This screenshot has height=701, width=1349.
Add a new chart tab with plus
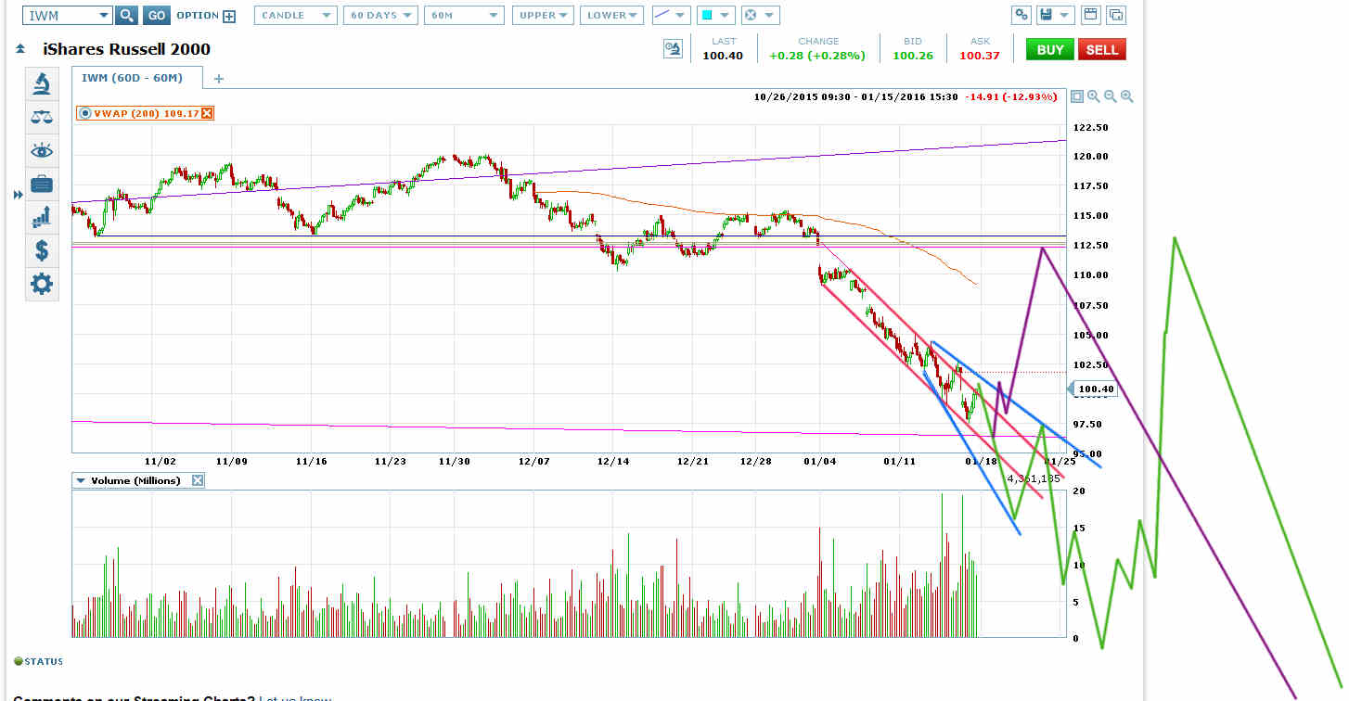(219, 79)
